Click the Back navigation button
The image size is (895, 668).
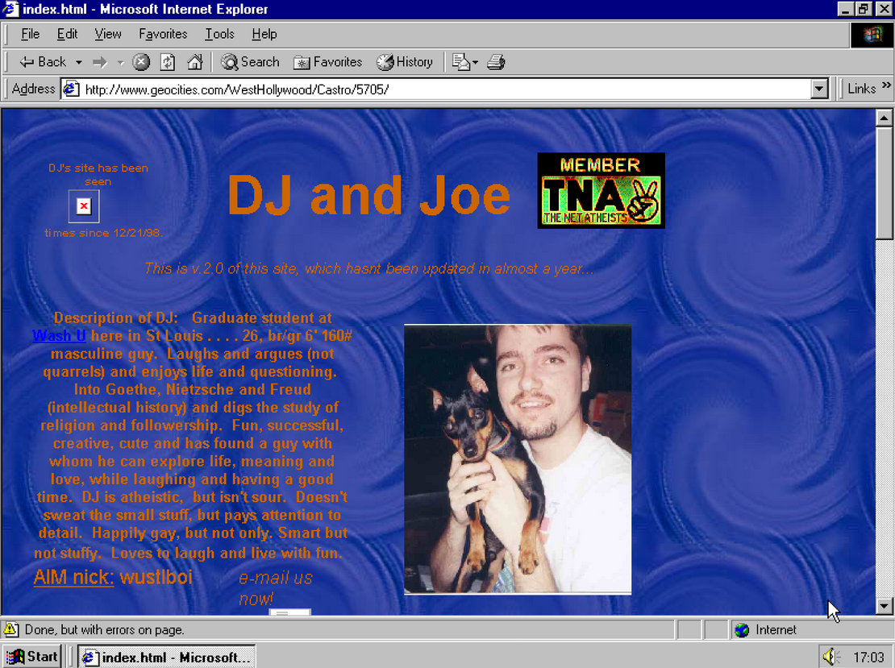coord(43,62)
